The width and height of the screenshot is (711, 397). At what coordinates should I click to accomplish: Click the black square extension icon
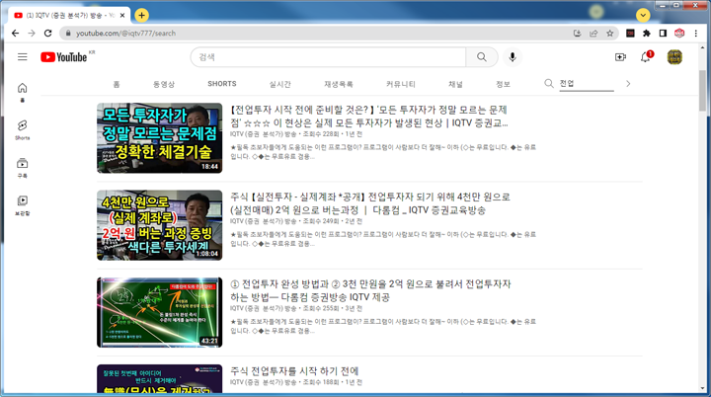click(630, 34)
